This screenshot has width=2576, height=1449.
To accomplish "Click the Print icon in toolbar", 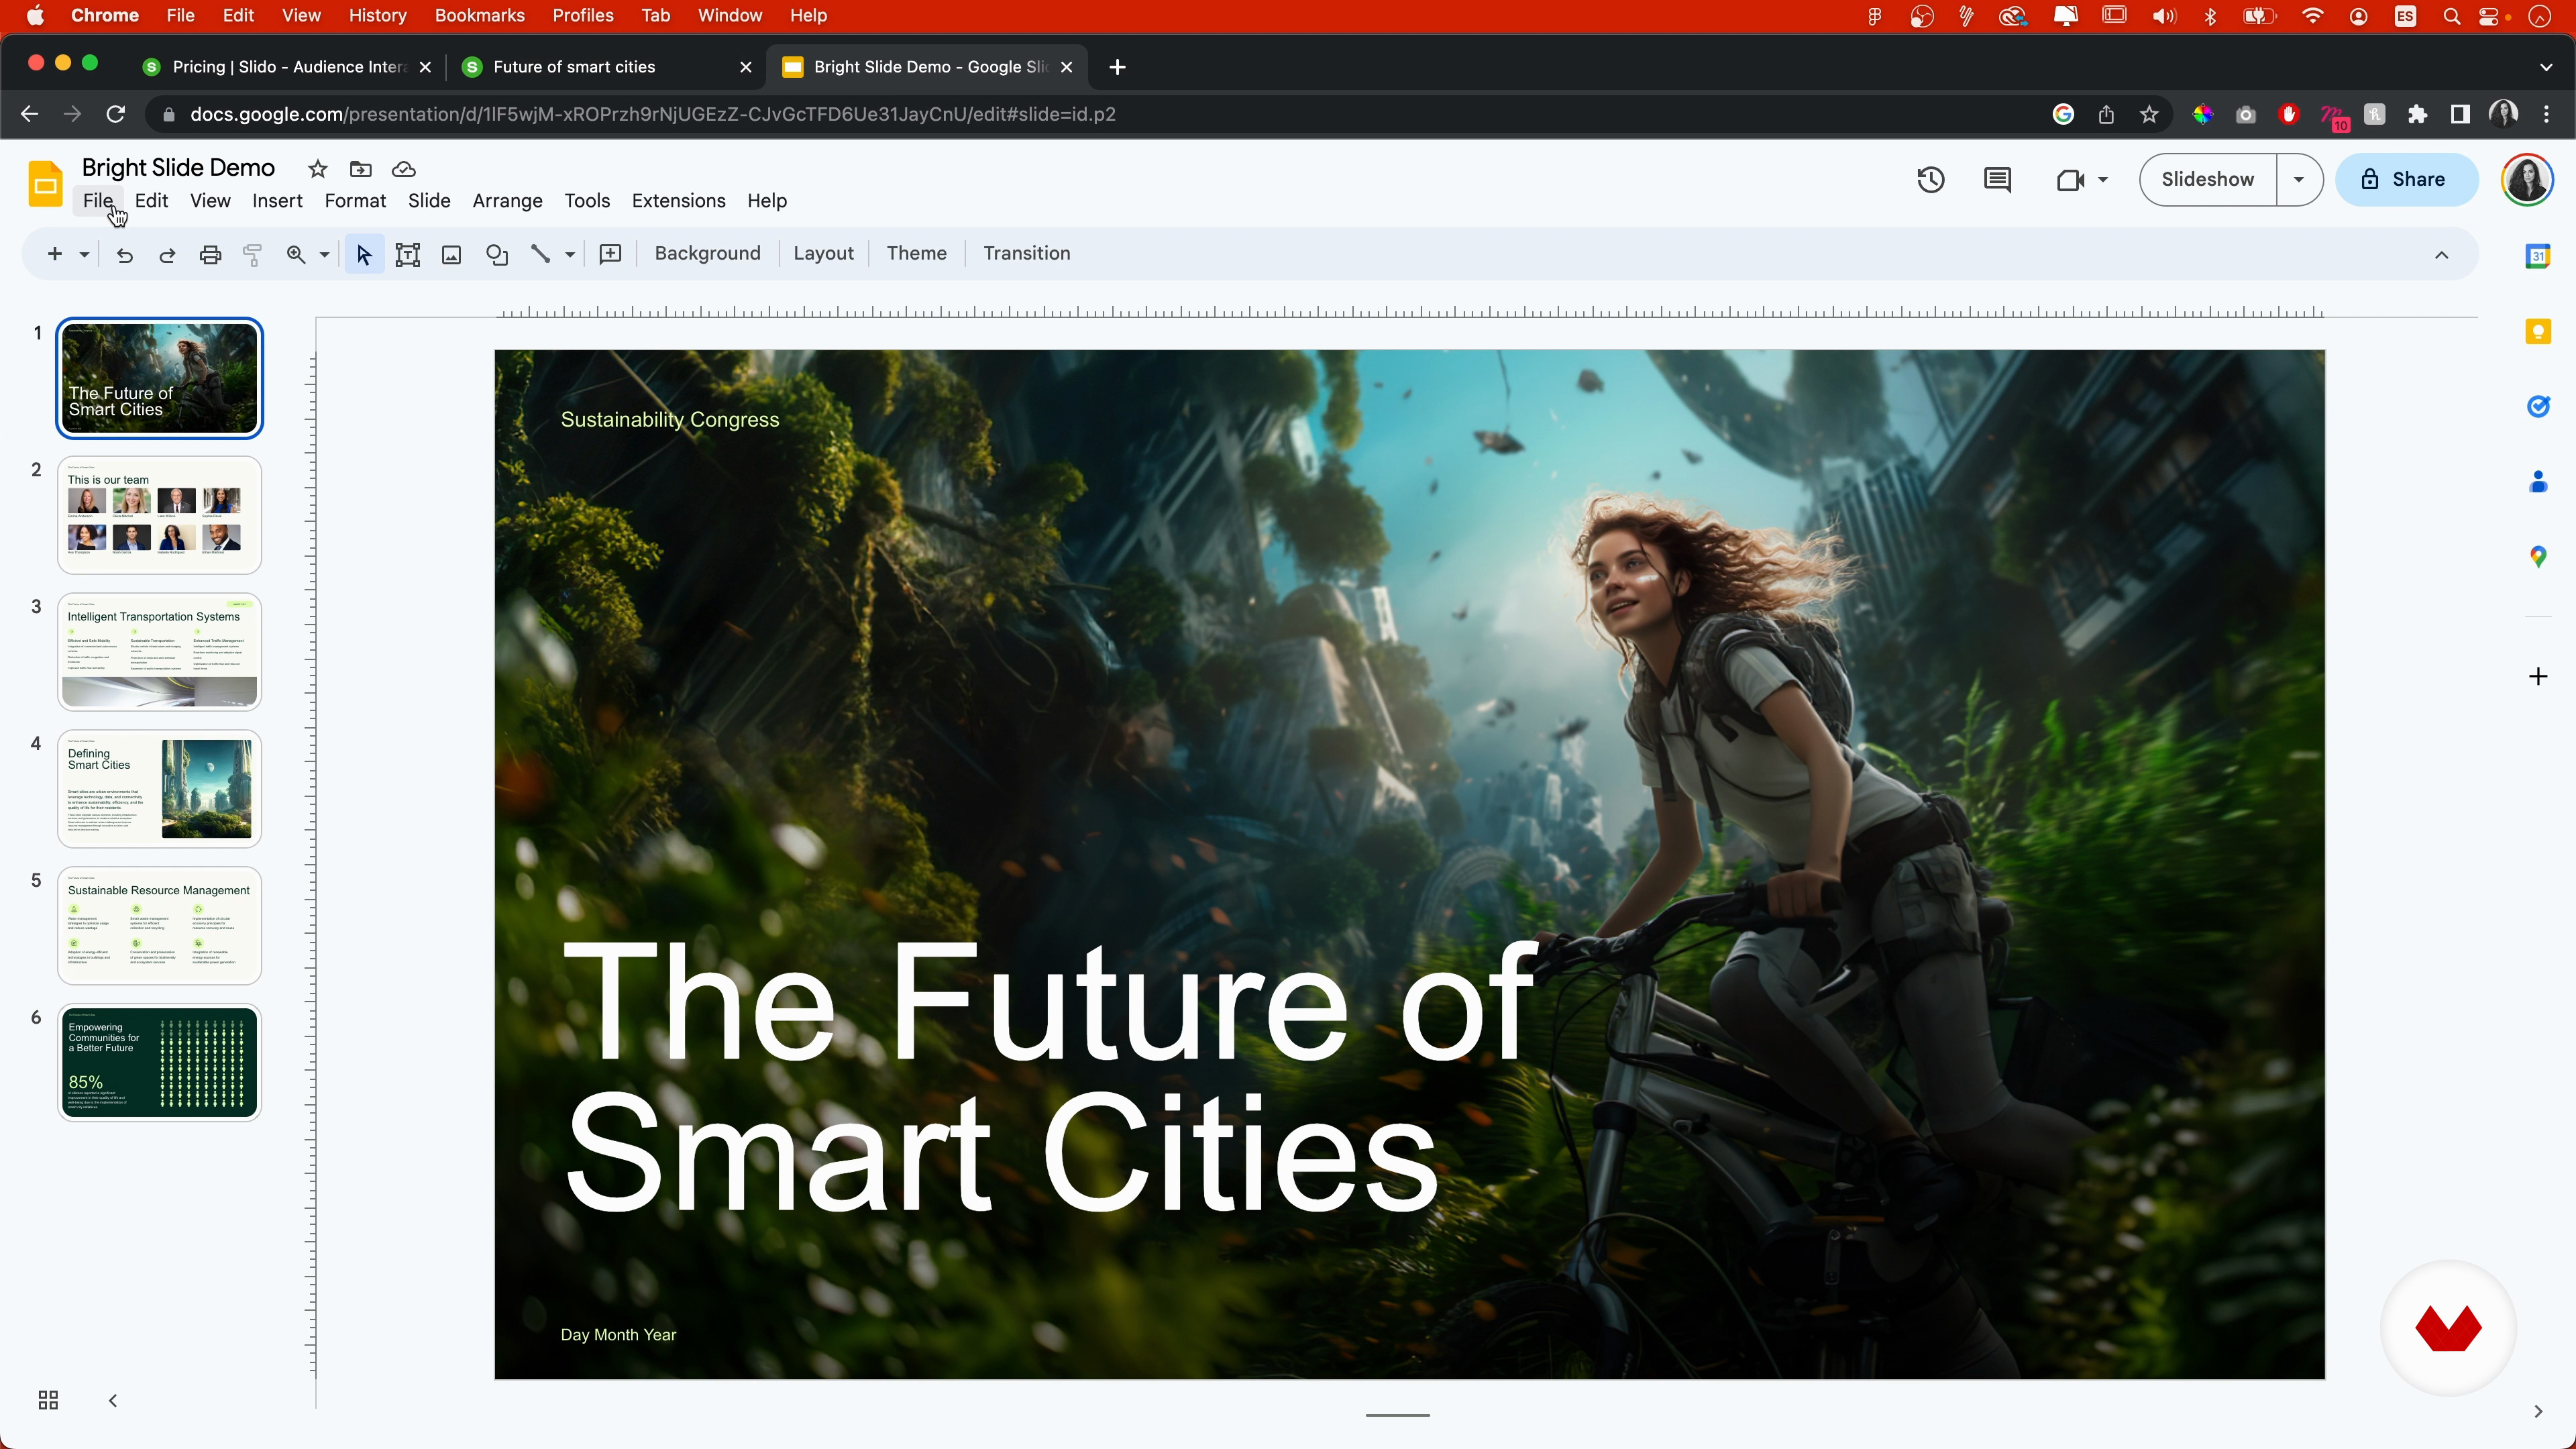I will tap(210, 254).
